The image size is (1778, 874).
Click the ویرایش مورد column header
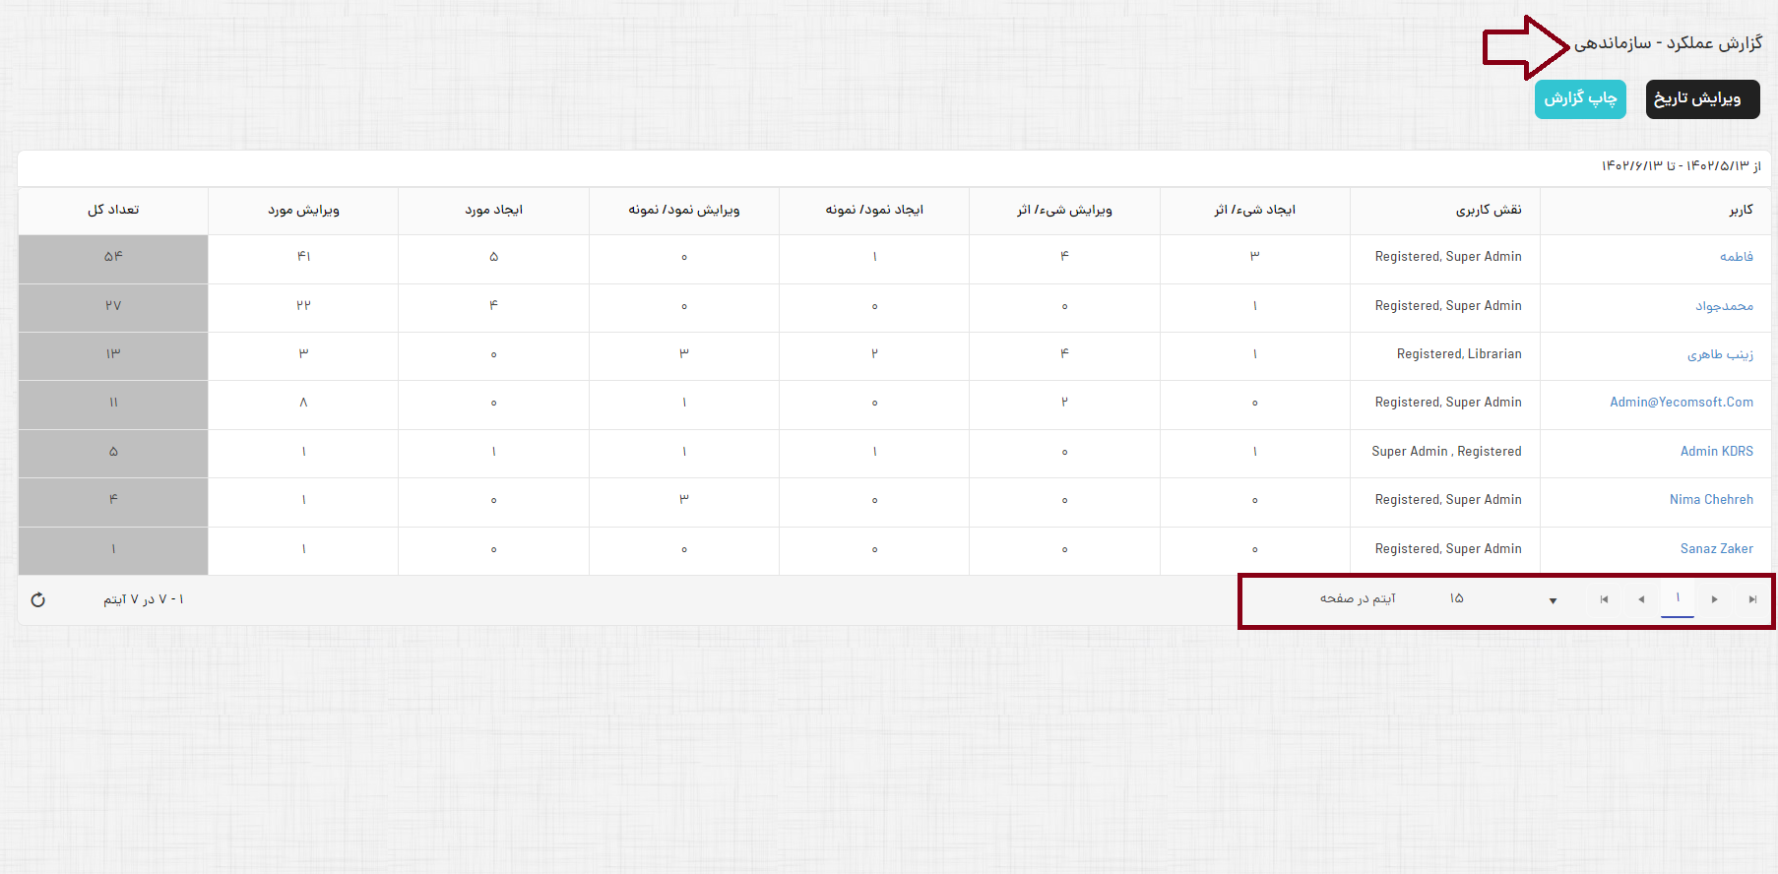(x=303, y=210)
